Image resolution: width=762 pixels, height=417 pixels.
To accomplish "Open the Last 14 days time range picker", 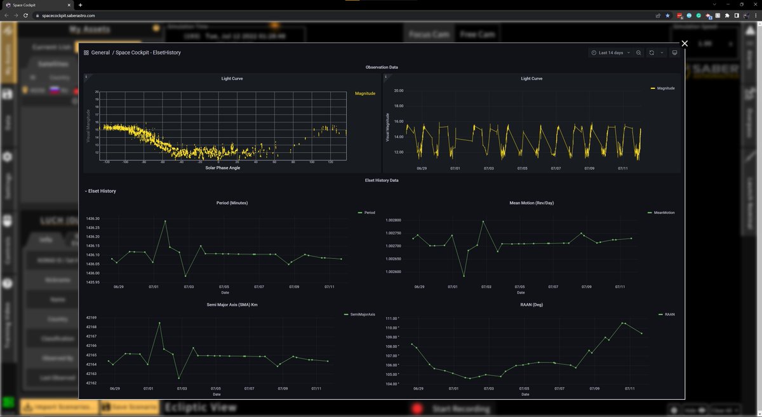I will click(x=610, y=53).
